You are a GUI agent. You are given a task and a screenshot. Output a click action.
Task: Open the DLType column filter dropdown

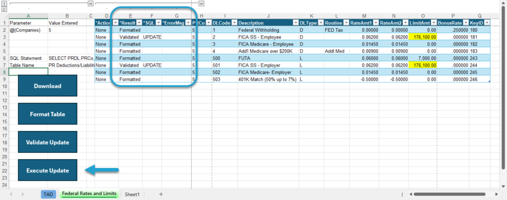coord(320,23)
